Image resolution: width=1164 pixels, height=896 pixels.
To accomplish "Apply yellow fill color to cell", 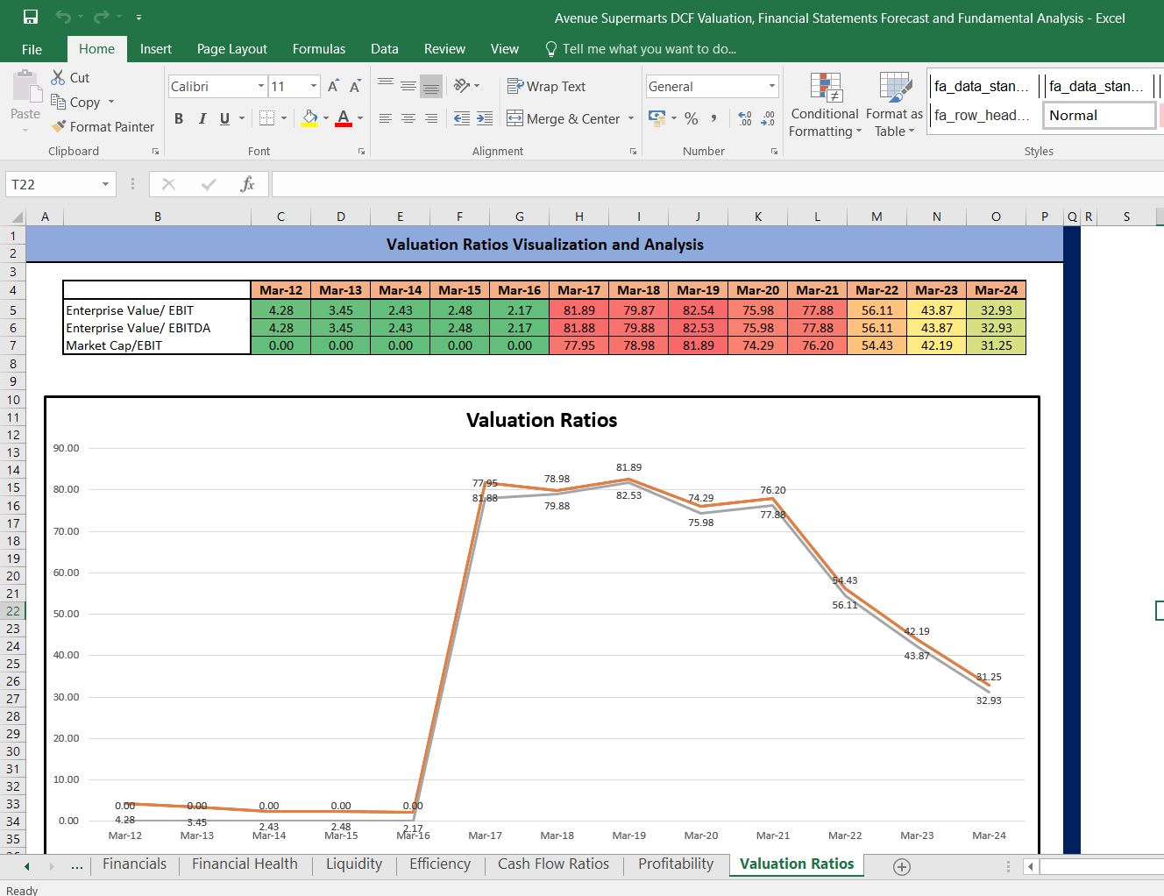I will coord(309,118).
